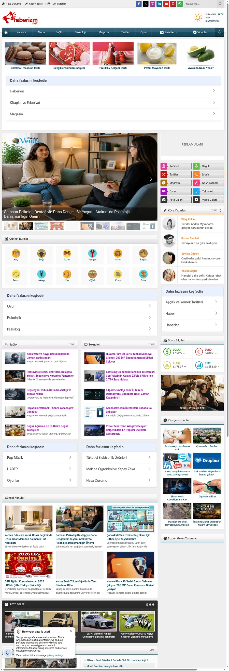Click the haberizm.net logo
Screen dimensions: 229x671
click(20, 18)
